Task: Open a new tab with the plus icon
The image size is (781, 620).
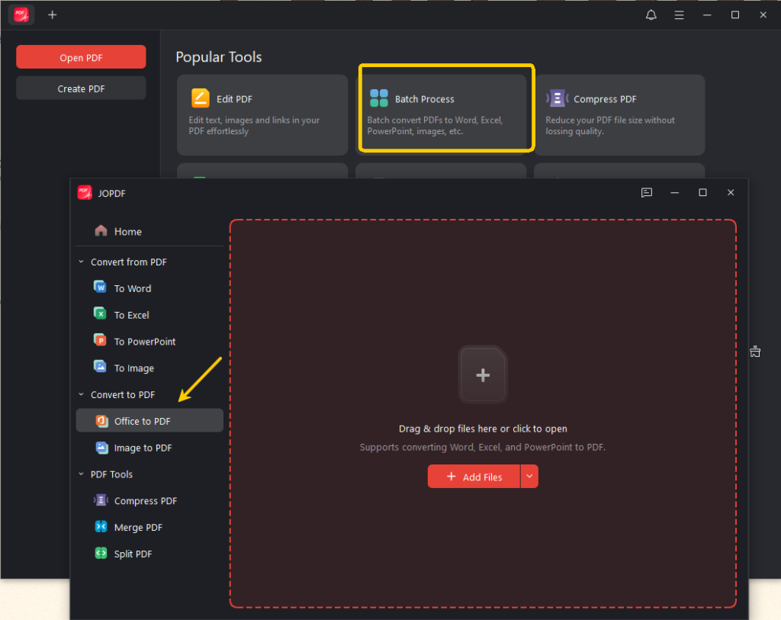Action: click(x=53, y=15)
